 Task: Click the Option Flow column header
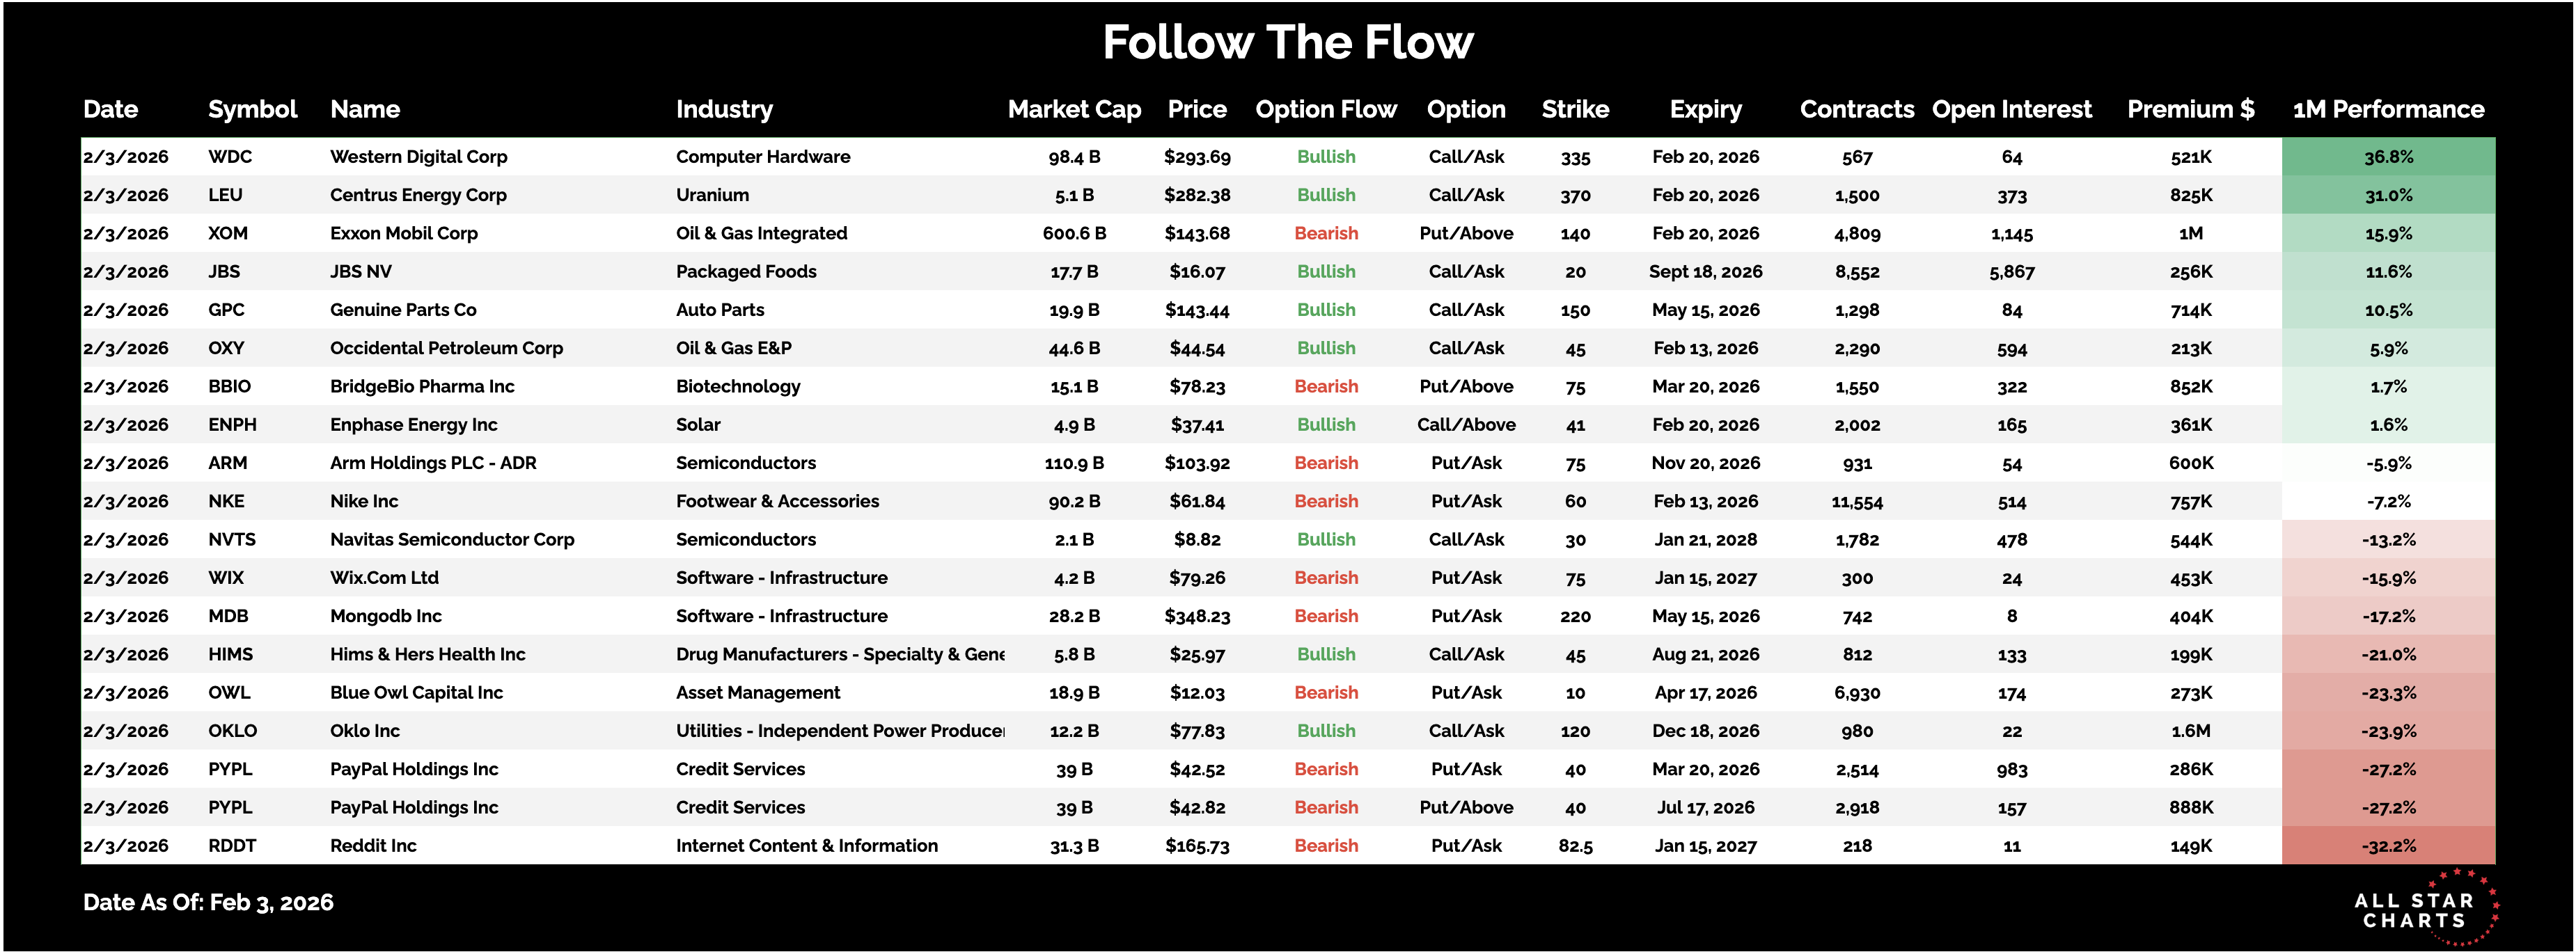1326,109
